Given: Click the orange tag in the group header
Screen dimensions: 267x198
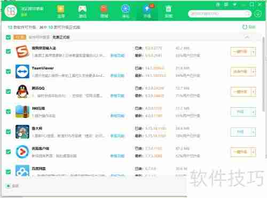Looking at the screenshot, I should pyautogui.click(x=20, y=37).
